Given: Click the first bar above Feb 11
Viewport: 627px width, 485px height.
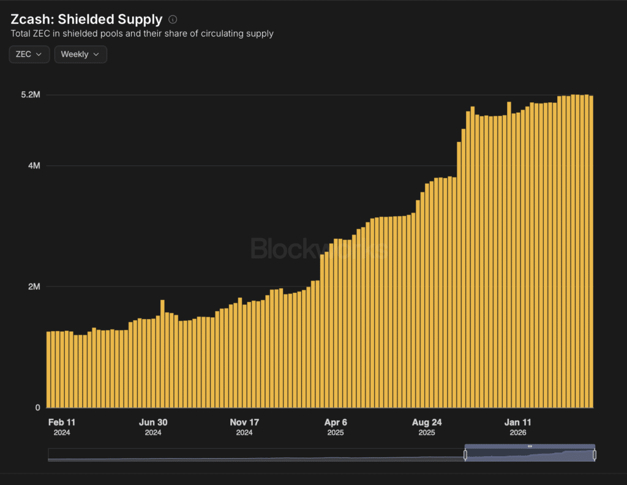Looking at the screenshot, I should tap(49, 369).
